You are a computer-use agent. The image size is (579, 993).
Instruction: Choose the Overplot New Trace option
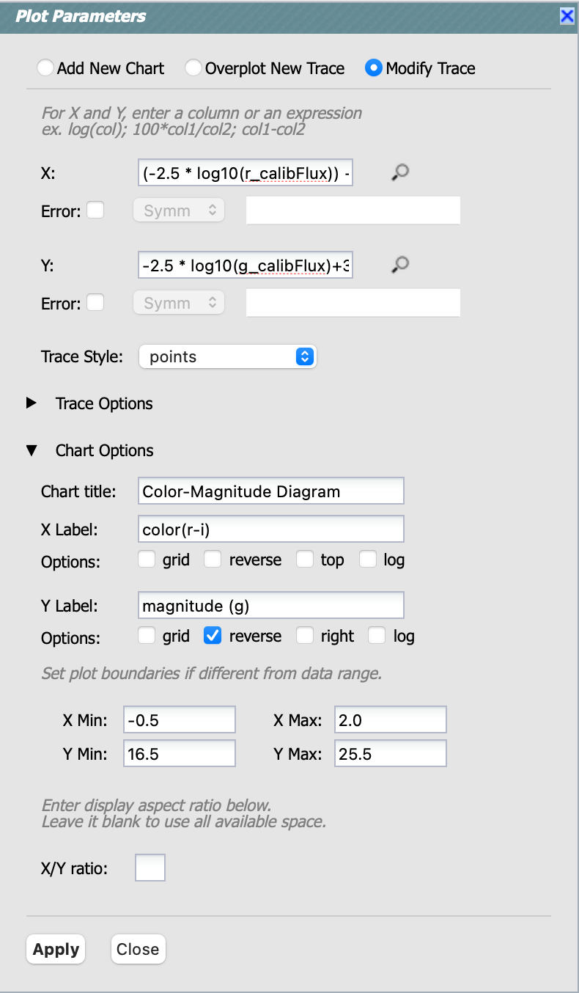click(193, 68)
